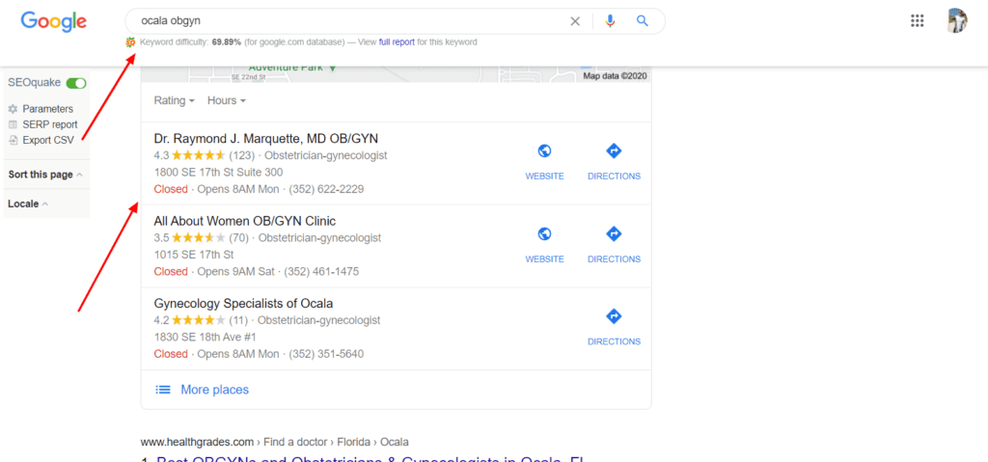The image size is (988, 462).
Task: Open All About Women website globe icon
Action: coord(544,233)
